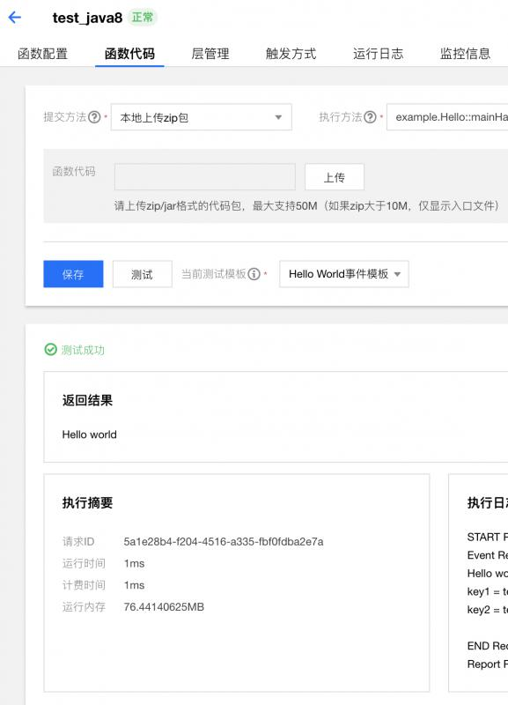Click the 测试成功 status text
The width and height of the screenshot is (508, 705).
tap(83, 349)
